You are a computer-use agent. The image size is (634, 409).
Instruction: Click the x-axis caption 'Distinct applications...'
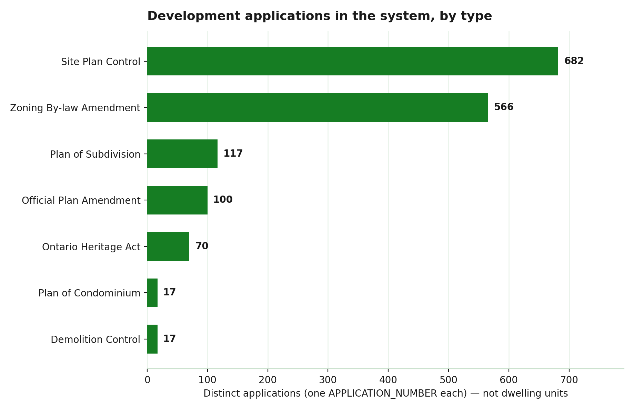385,394
